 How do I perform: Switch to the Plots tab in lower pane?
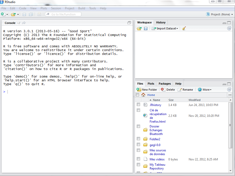[x=151, y=84]
